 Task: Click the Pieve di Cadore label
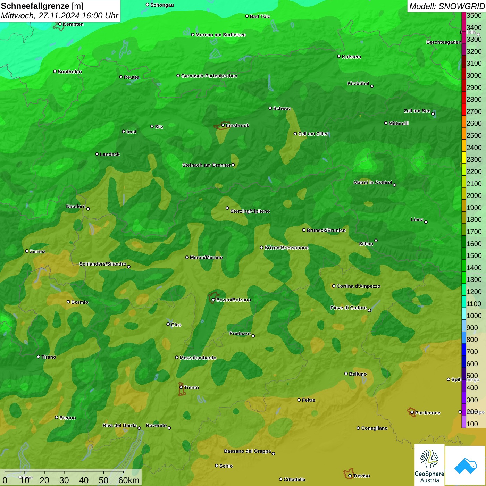point(348,308)
